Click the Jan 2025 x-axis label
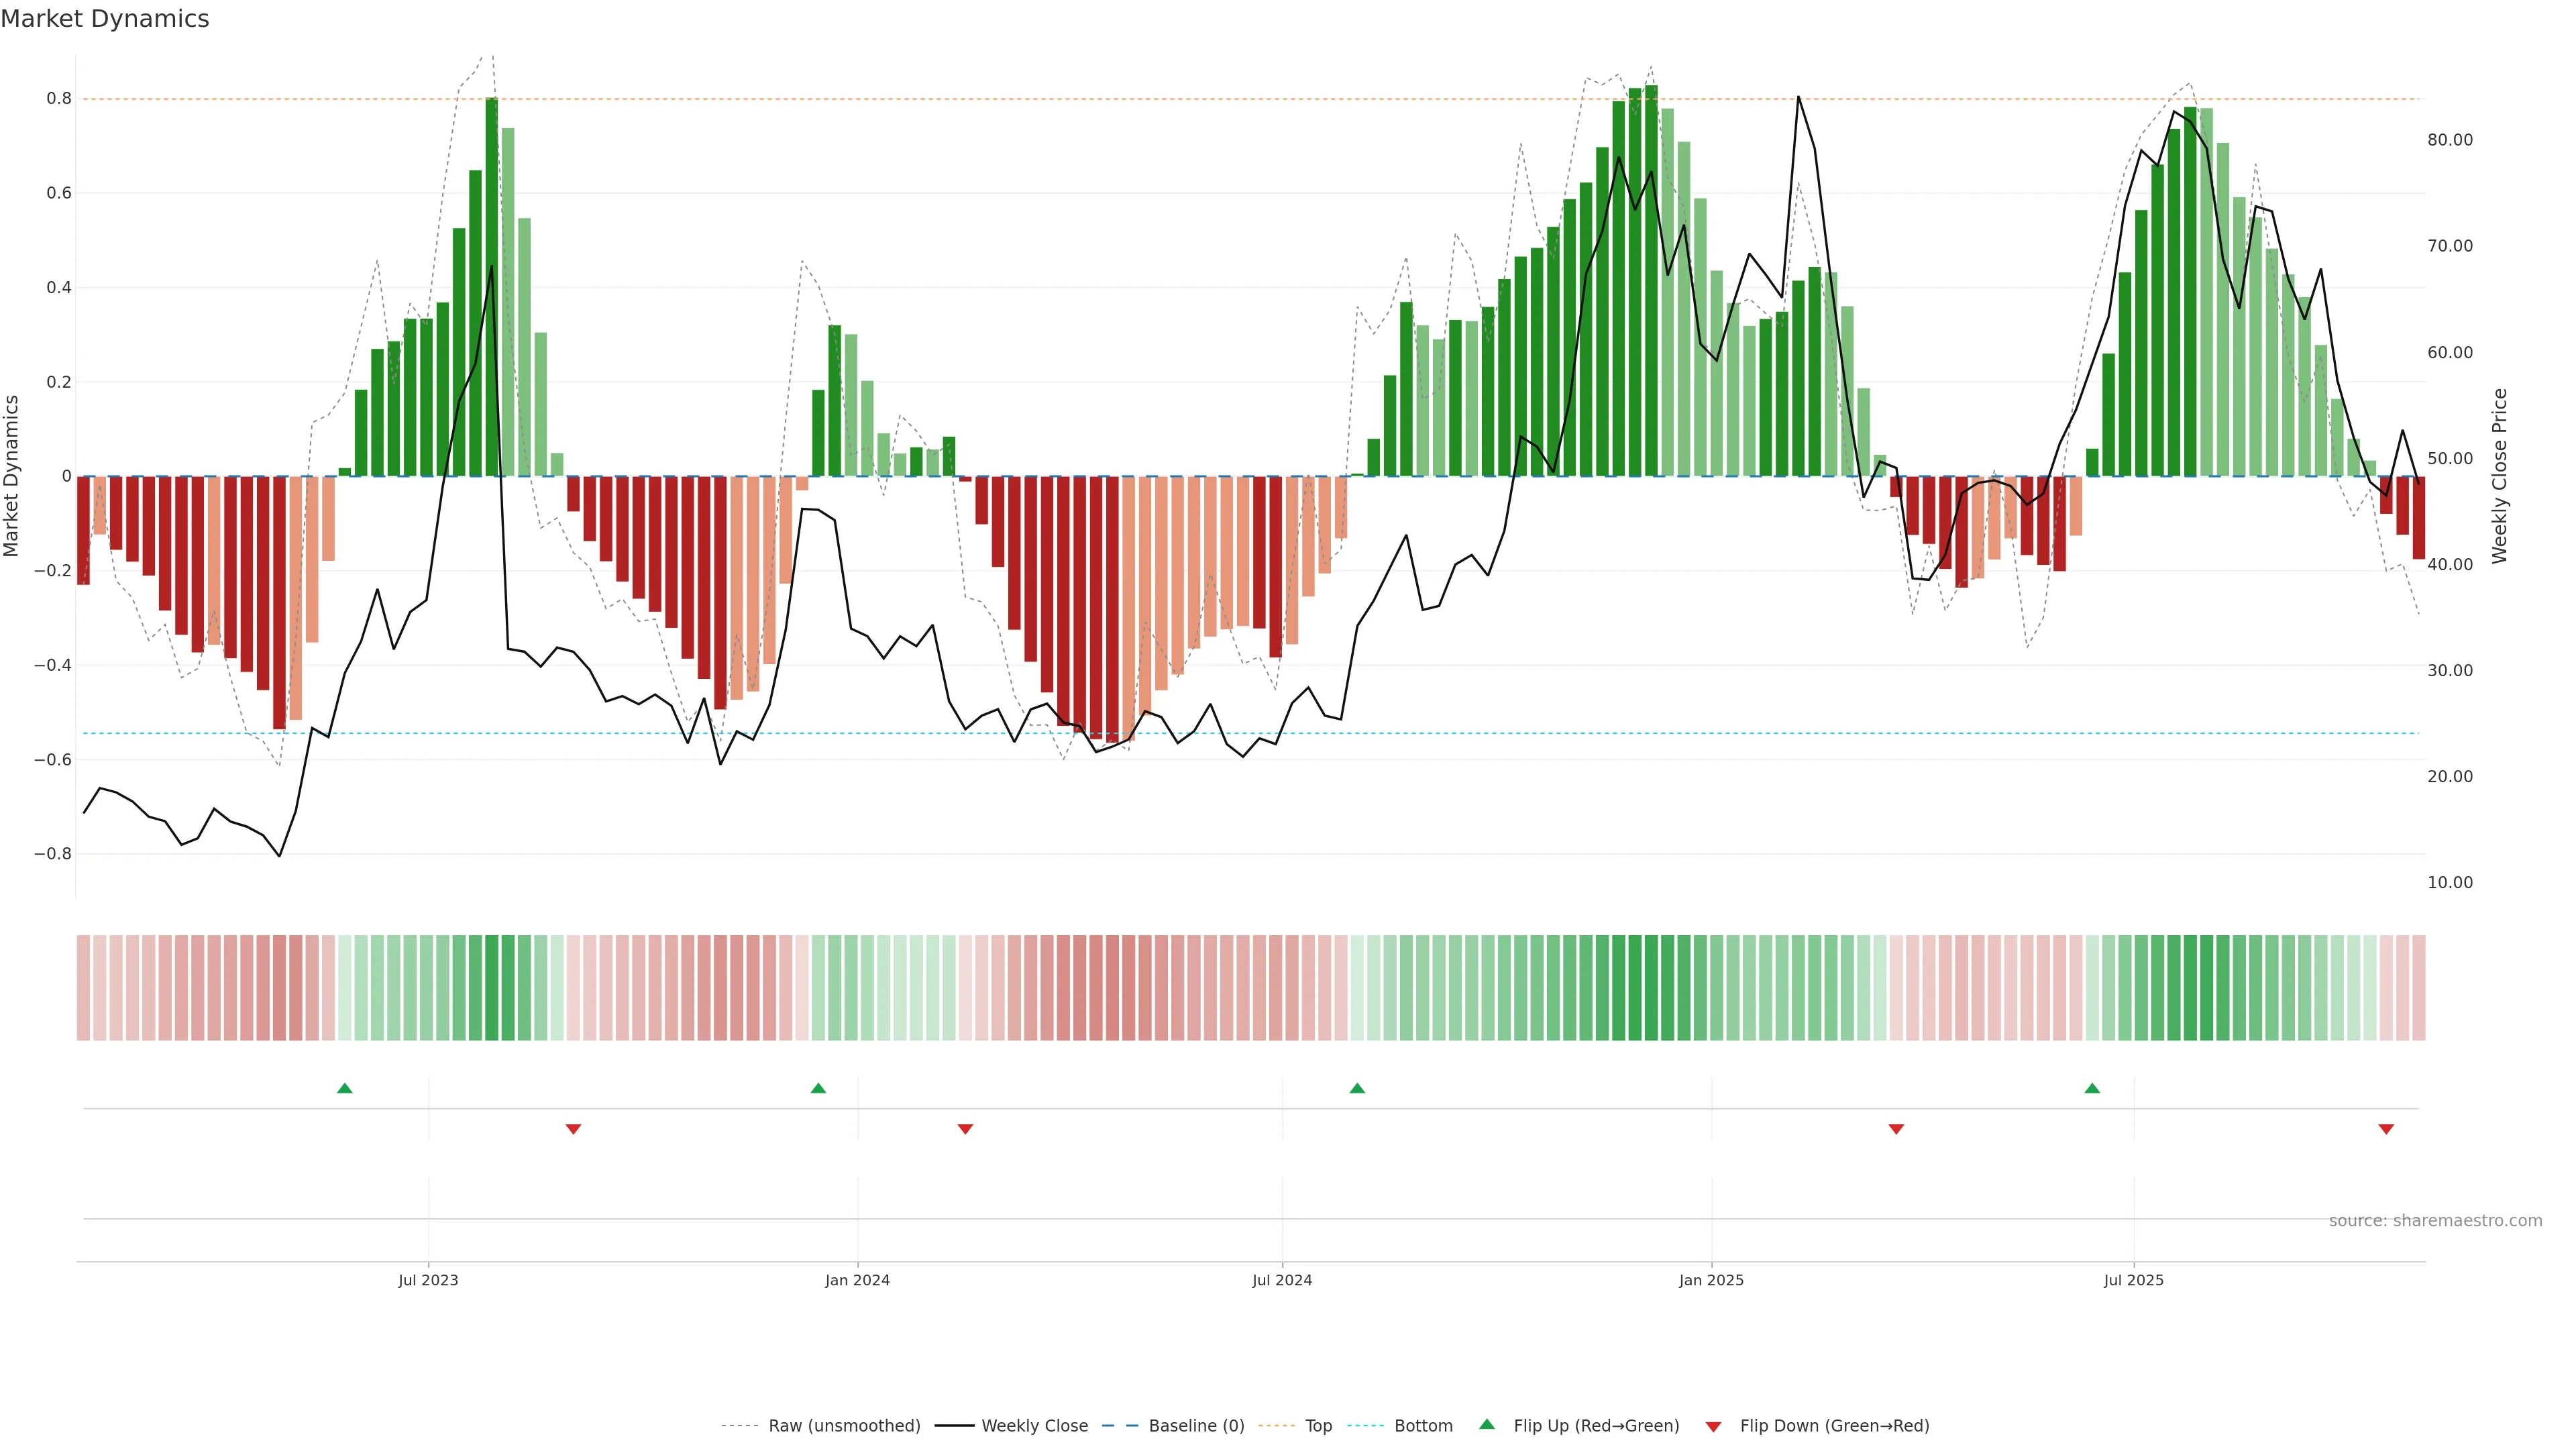The height and width of the screenshot is (1449, 2576). pos(1711,1280)
